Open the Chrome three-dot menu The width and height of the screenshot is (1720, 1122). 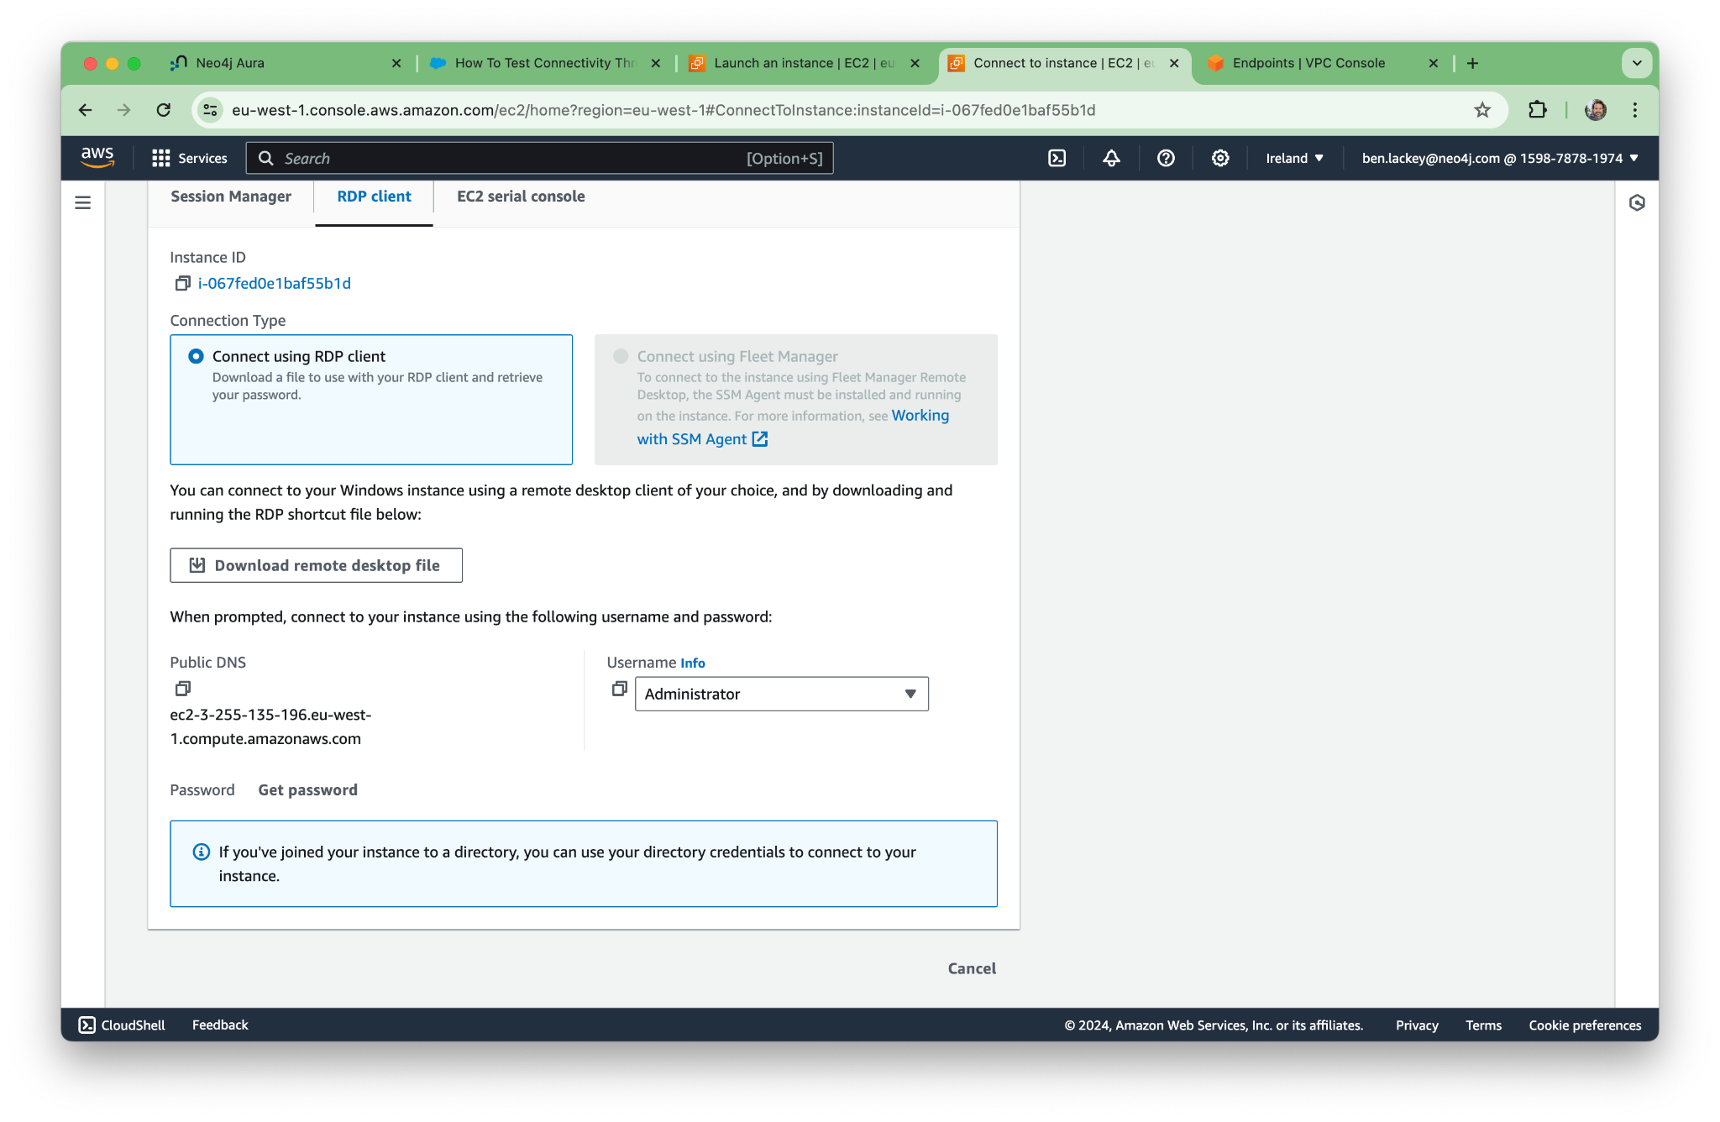pyautogui.click(x=1635, y=110)
